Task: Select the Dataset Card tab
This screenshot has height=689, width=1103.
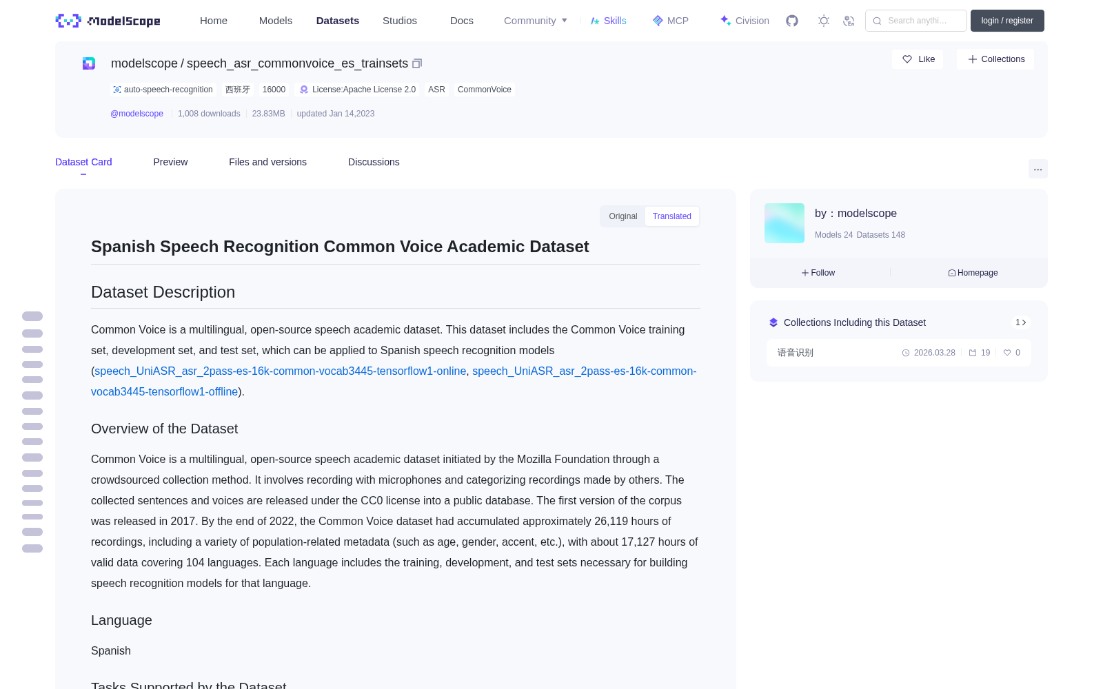Action: [x=83, y=162]
